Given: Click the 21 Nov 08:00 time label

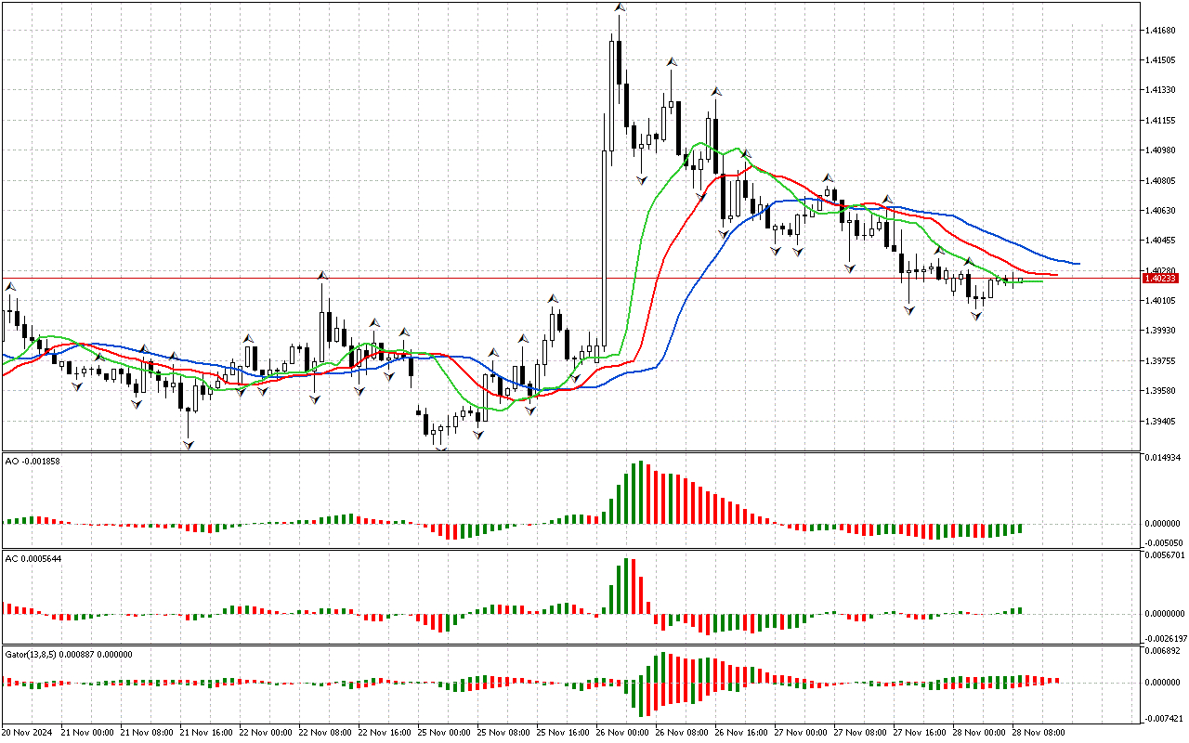Looking at the screenshot, I should click(146, 733).
